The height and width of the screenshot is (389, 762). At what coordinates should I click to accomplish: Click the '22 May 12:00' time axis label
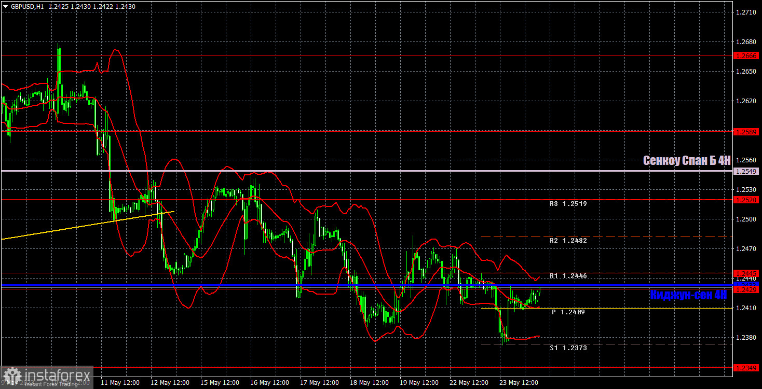[469, 383]
